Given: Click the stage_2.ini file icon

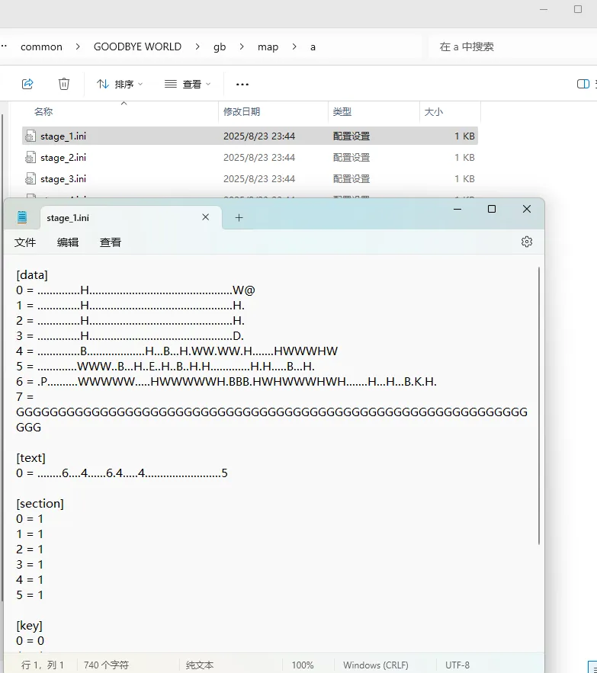Looking at the screenshot, I should tap(30, 158).
